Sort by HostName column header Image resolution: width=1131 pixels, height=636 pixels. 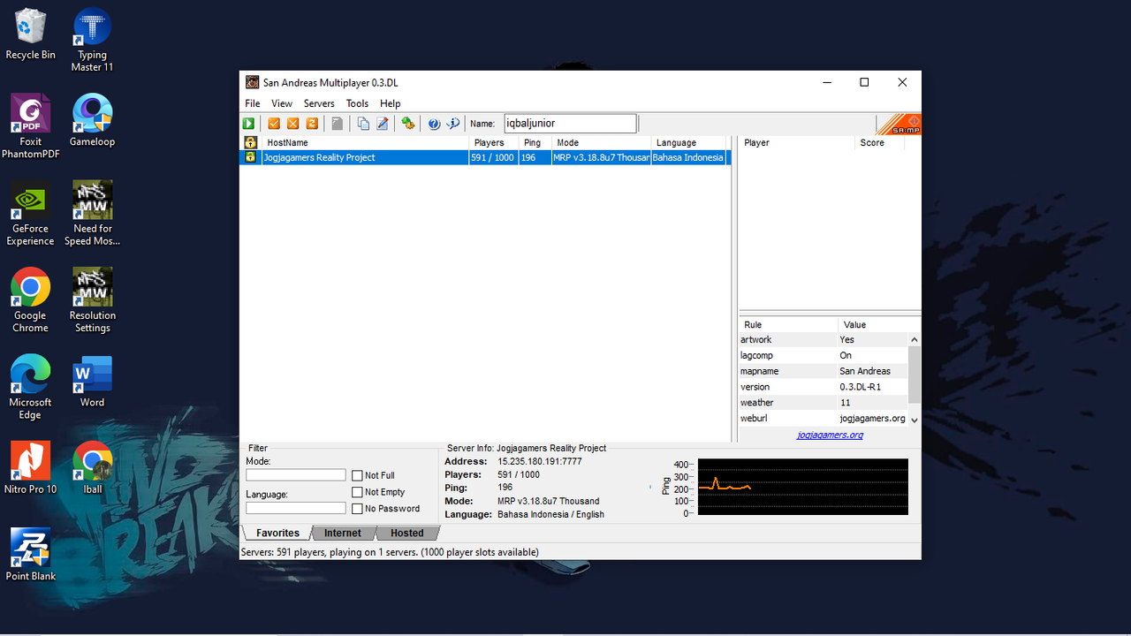364,142
